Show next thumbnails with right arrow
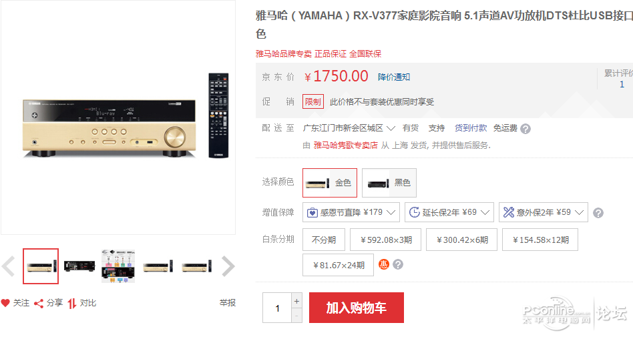 pyautogui.click(x=228, y=266)
